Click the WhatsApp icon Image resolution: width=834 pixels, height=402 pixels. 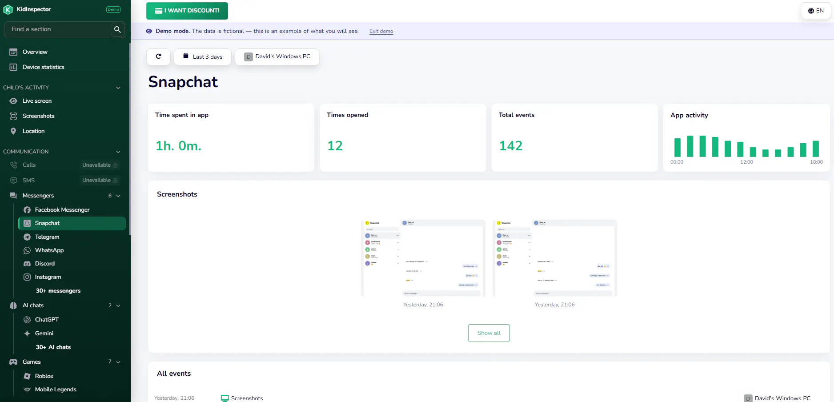point(27,250)
